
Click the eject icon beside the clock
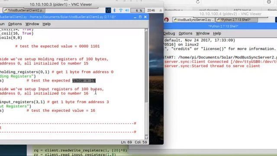coord(161,10)
